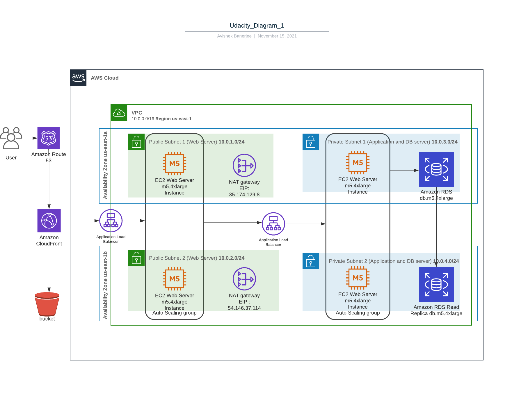Image resolution: width=512 pixels, height=395 pixels.
Task: Click the Application Load Balancer icon beside CloudFront
Action: [111, 221]
